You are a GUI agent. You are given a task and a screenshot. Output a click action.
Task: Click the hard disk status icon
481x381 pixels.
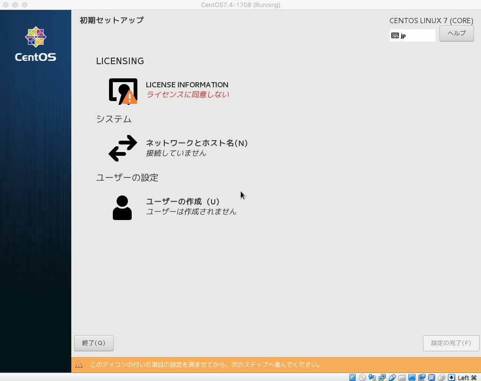coord(352,377)
